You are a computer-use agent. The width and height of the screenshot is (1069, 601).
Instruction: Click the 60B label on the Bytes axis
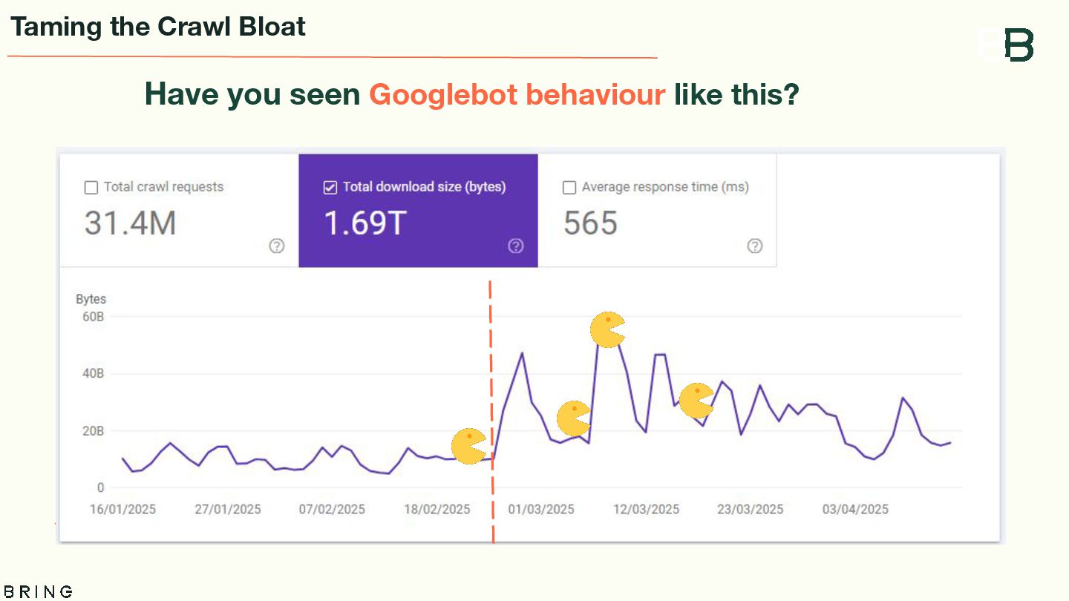point(93,317)
